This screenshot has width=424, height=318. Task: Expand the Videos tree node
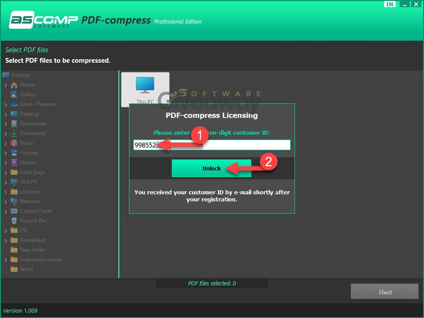(6, 163)
